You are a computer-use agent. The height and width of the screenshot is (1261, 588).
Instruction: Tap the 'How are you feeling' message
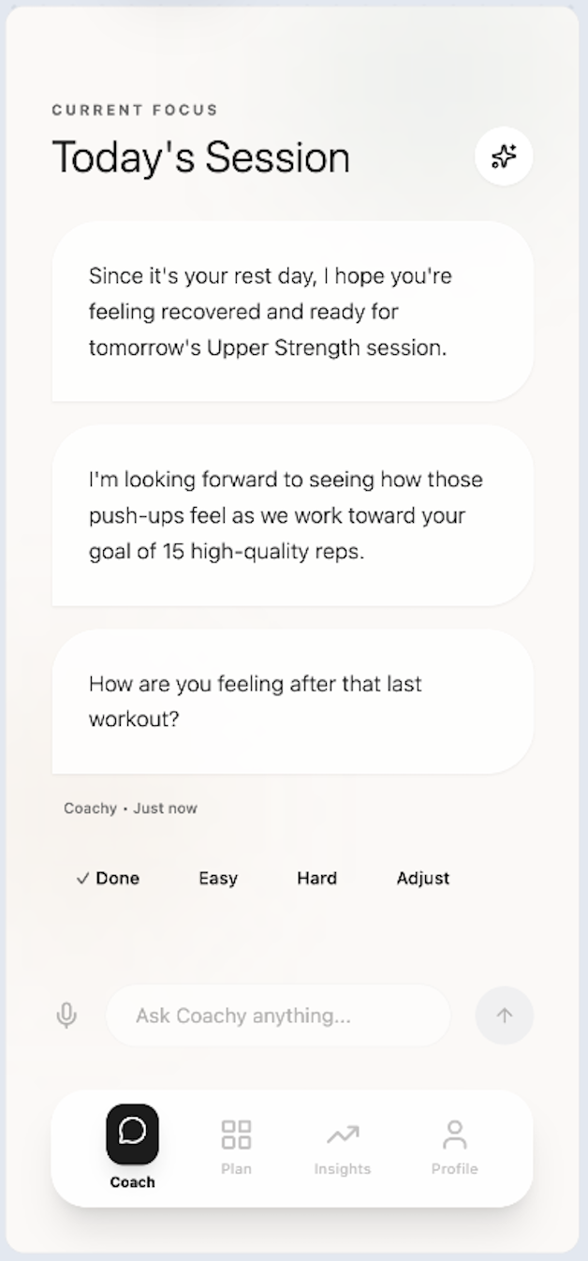tap(292, 701)
